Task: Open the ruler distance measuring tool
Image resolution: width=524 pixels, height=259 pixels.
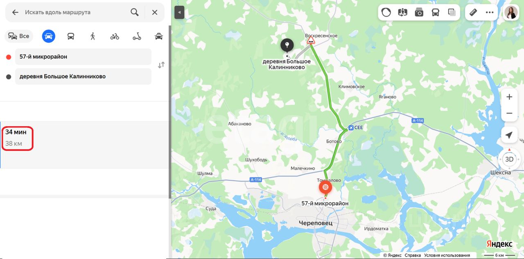Action: 474,12
